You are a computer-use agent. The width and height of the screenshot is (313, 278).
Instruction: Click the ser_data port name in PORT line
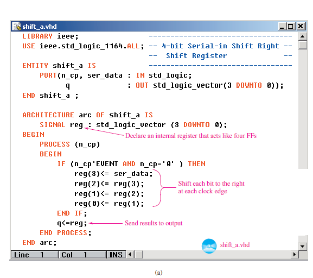105,76
